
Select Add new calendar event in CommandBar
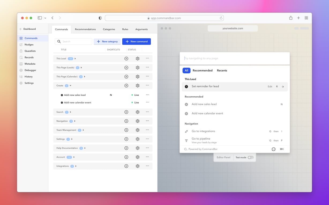tap(235, 113)
